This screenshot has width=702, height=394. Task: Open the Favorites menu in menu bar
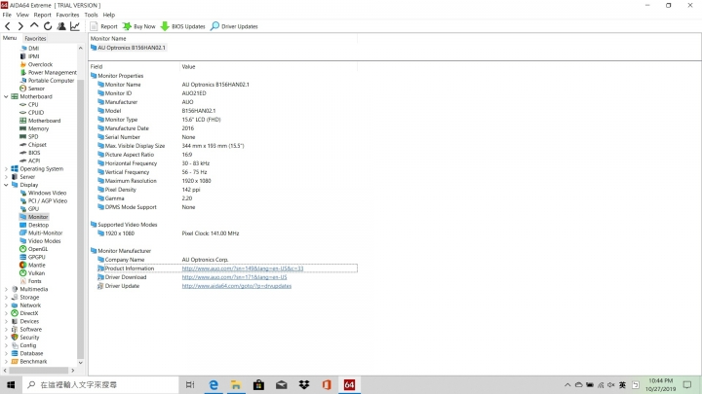67,15
